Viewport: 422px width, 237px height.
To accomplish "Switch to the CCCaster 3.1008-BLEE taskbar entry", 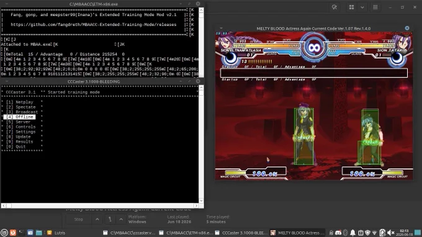I will tap(241, 233).
